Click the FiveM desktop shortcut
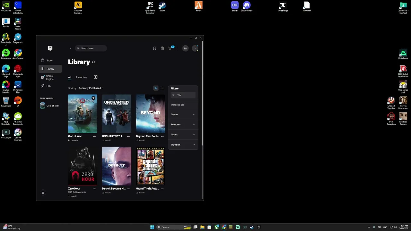 [199, 7]
